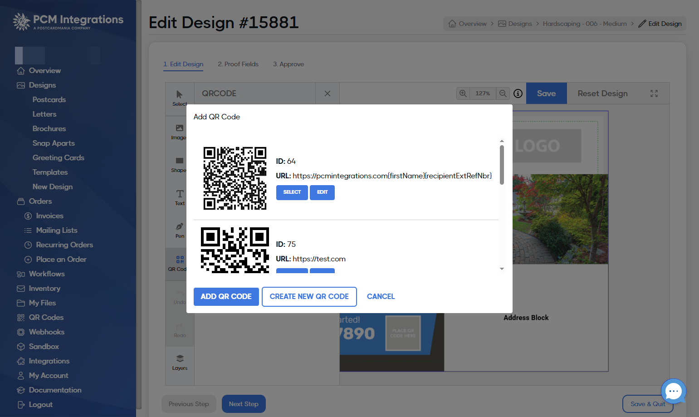The image size is (699, 417).
Task: Open Hardscaping - 006 - Medium breadcrumb
Action: click(x=585, y=24)
